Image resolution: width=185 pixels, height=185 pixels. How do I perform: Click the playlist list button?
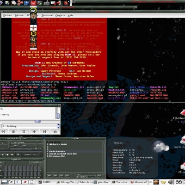(x=99, y=175)
